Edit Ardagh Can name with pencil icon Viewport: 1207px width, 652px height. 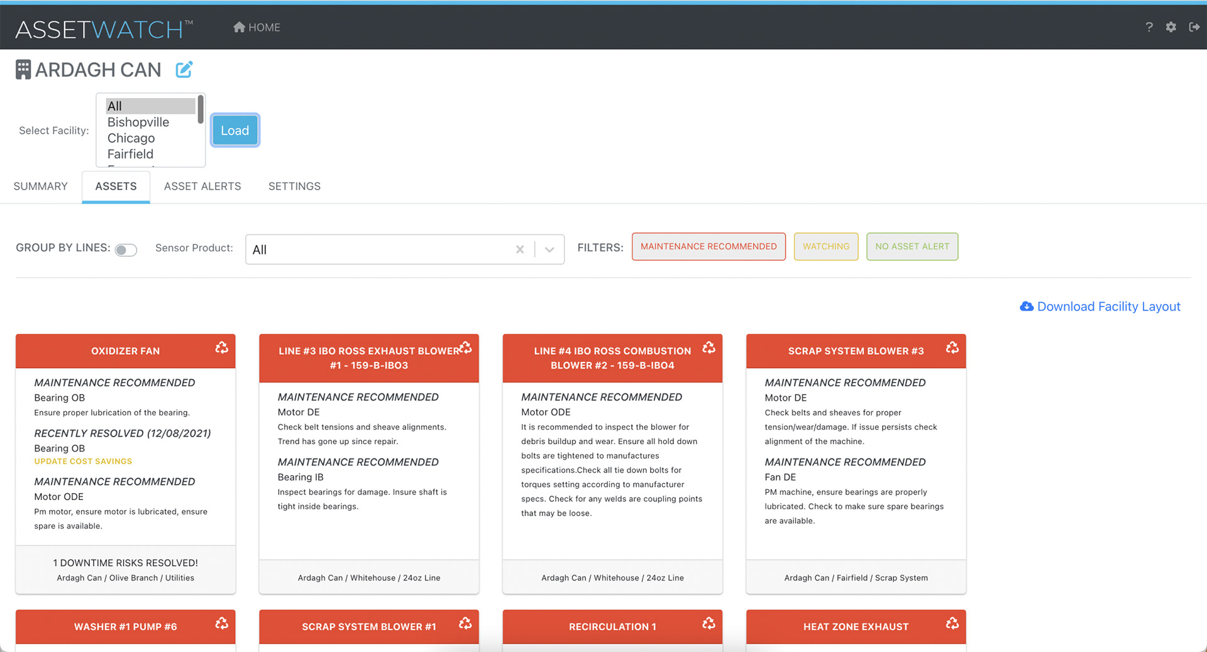tap(184, 69)
